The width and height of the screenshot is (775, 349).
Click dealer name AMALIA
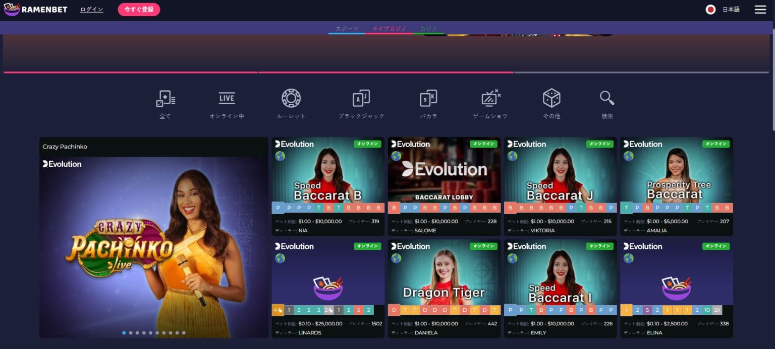click(657, 231)
